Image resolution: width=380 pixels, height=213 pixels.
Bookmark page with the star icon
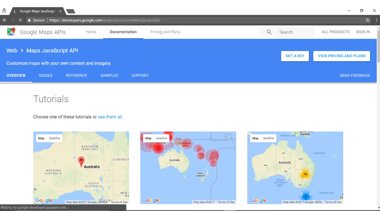pos(368,20)
